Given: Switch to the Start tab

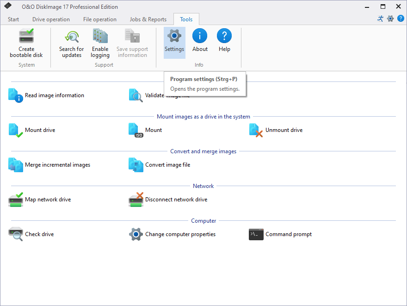Looking at the screenshot, I should click(x=13, y=19).
